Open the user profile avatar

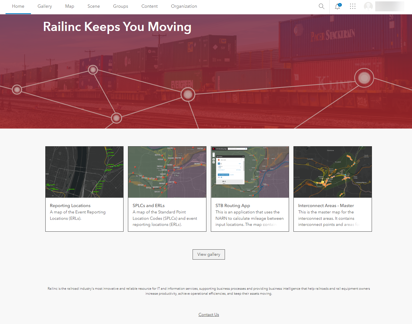pyautogui.click(x=368, y=6)
